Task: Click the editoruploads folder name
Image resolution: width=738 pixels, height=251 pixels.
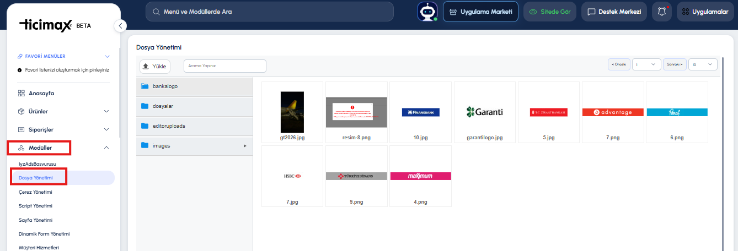Action: coord(169,126)
